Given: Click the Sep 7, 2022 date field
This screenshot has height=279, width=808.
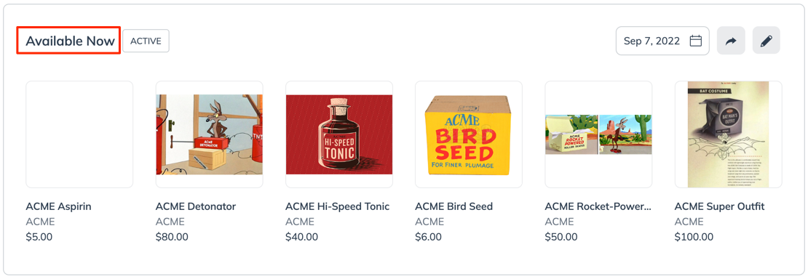Looking at the screenshot, I should 662,41.
